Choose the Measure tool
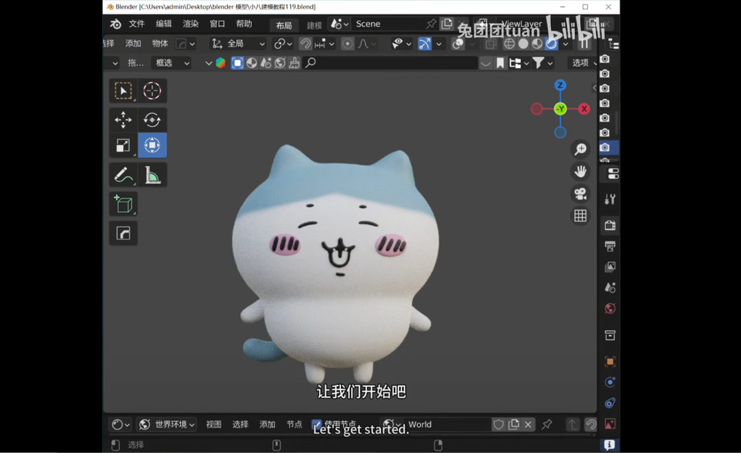 [152, 174]
